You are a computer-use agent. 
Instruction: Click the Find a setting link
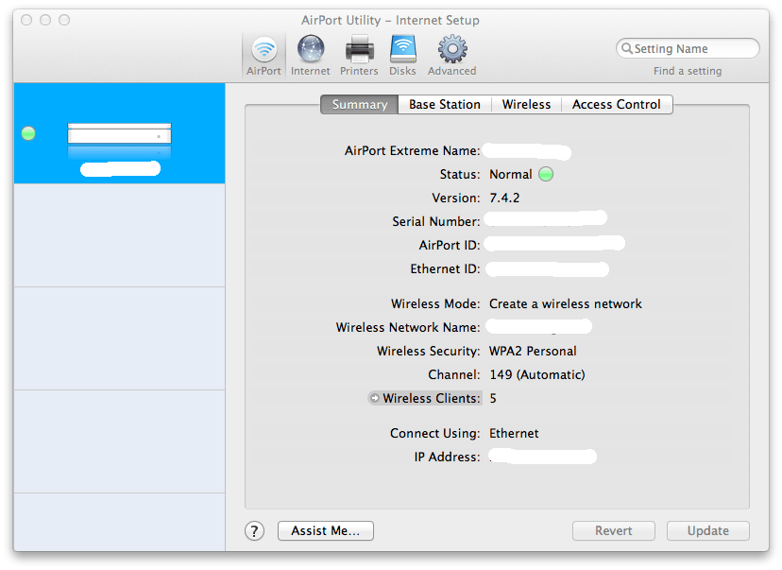(687, 70)
